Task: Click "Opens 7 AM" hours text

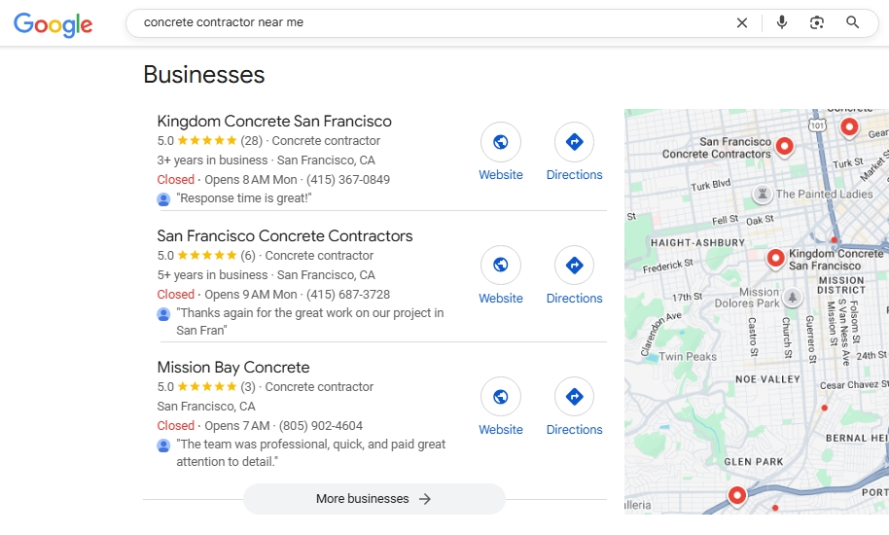Action: coord(237,426)
